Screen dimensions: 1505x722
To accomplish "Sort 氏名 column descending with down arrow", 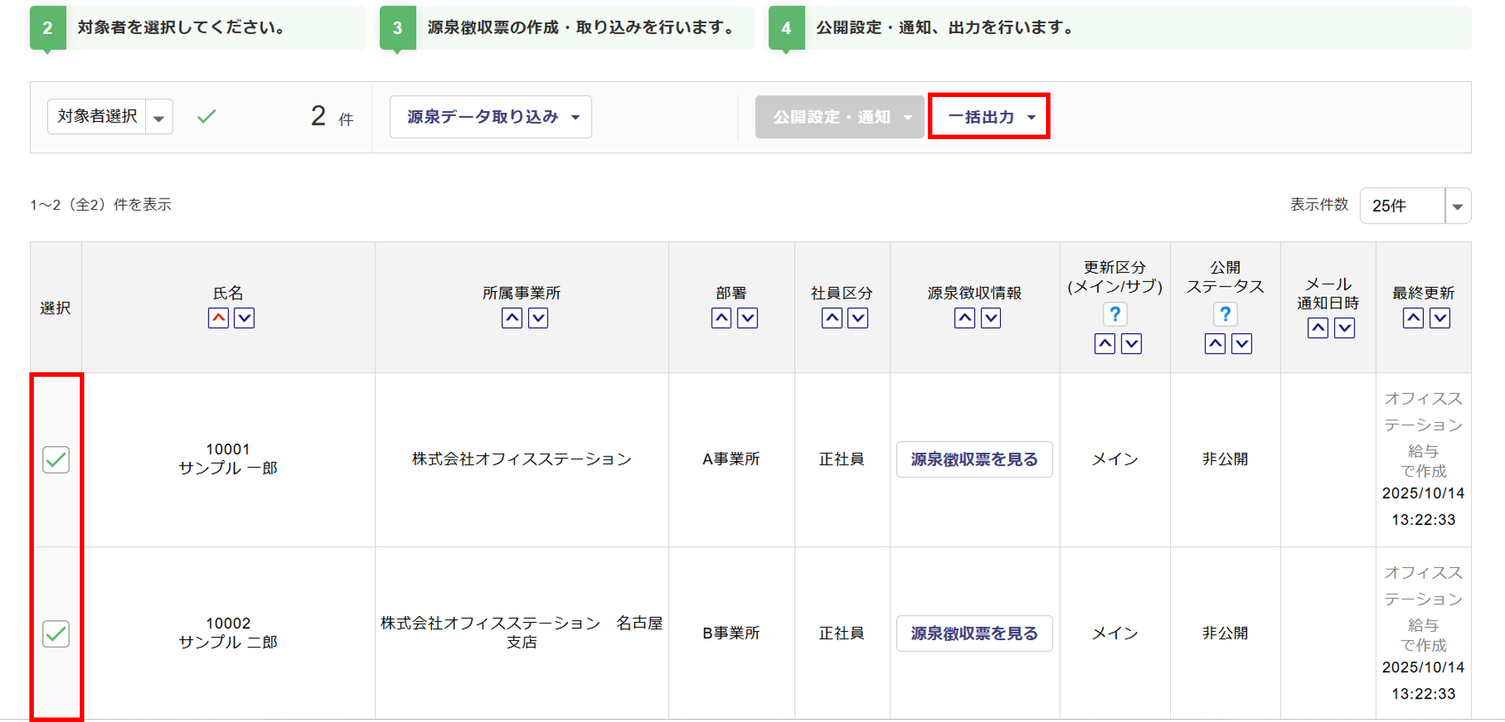I will (x=245, y=318).
